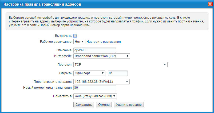214x113 pixels.
Task: Click the Описание field containing ZyWALL
Action: pos(94,50)
